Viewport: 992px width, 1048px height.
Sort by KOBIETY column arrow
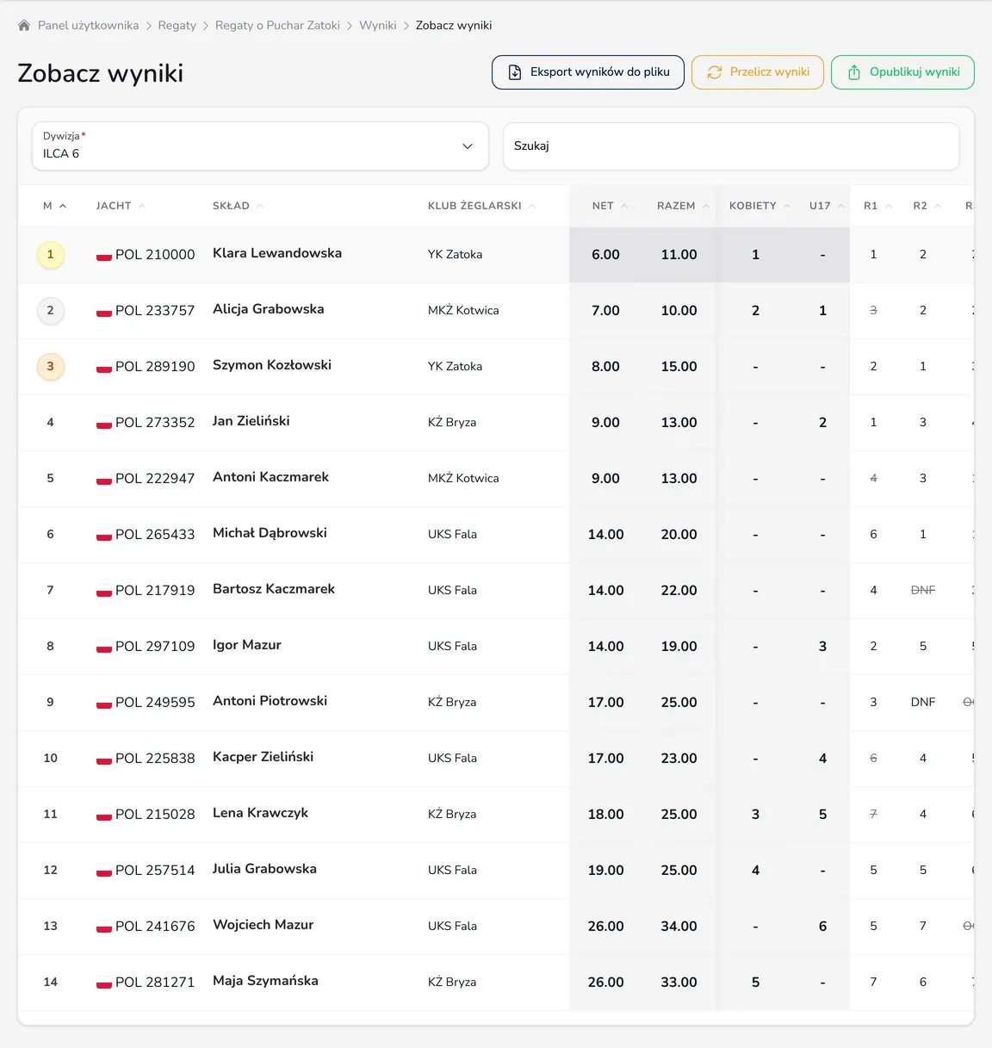tap(787, 206)
